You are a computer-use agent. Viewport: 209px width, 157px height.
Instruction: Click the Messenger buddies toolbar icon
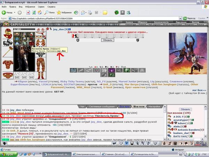(x=128, y=13)
